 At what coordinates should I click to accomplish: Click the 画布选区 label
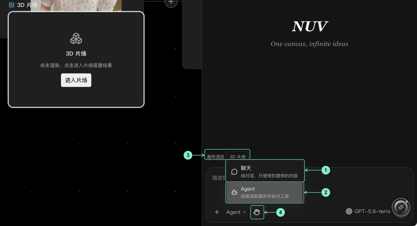pyautogui.click(x=216, y=157)
